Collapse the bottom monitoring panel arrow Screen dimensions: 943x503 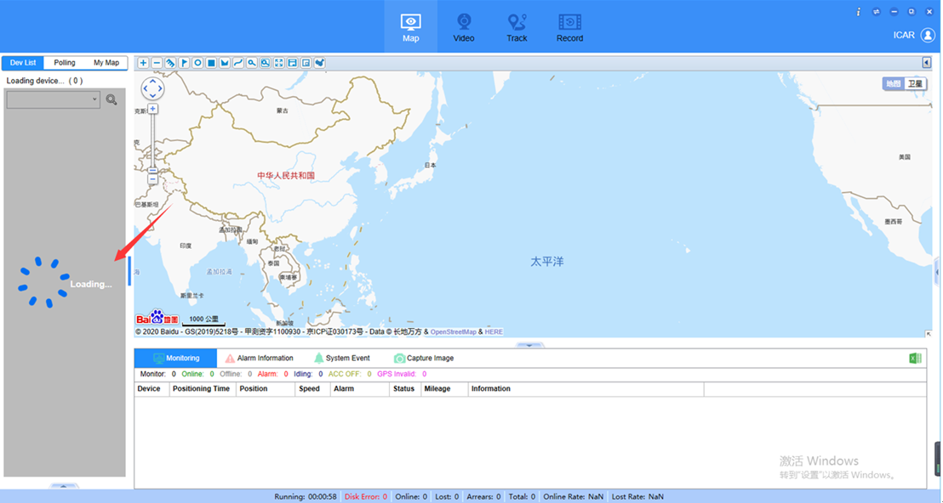tap(529, 345)
